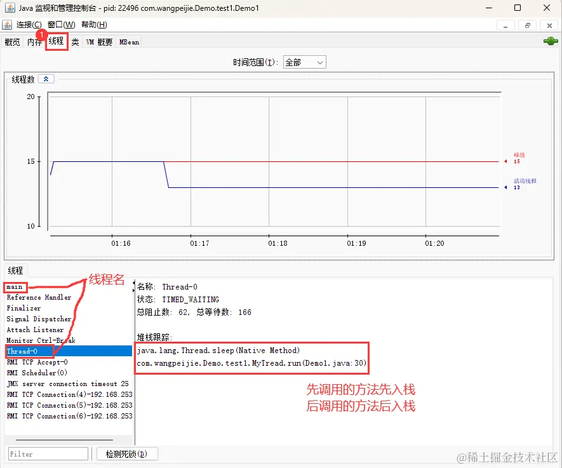Minimize the main JConsole window
The width and height of the screenshot is (562, 468).
pyautogui.click(x=489, y=8)
